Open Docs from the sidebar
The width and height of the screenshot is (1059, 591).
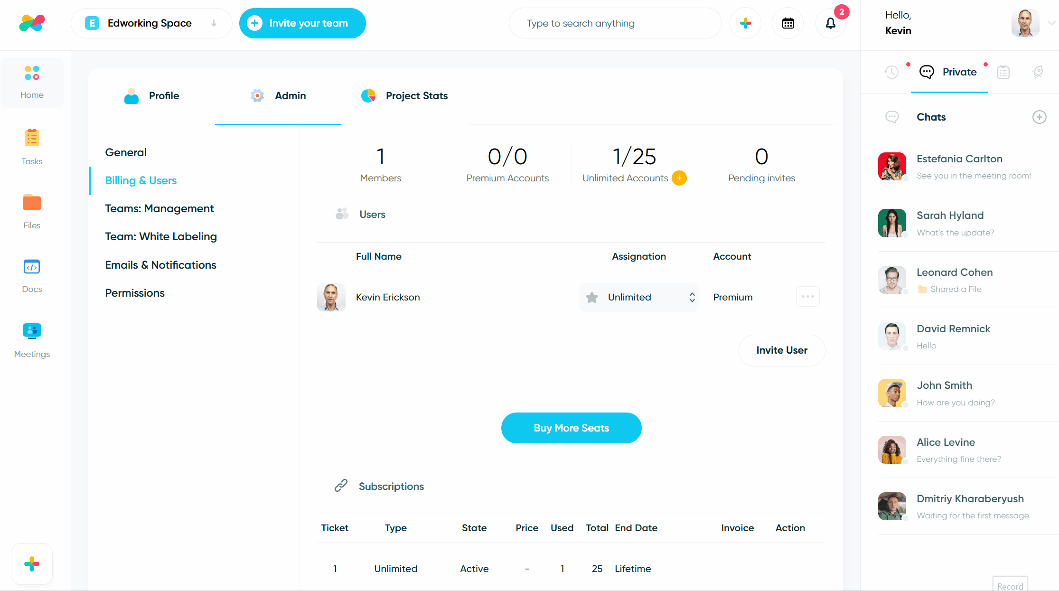pos(32,276)
